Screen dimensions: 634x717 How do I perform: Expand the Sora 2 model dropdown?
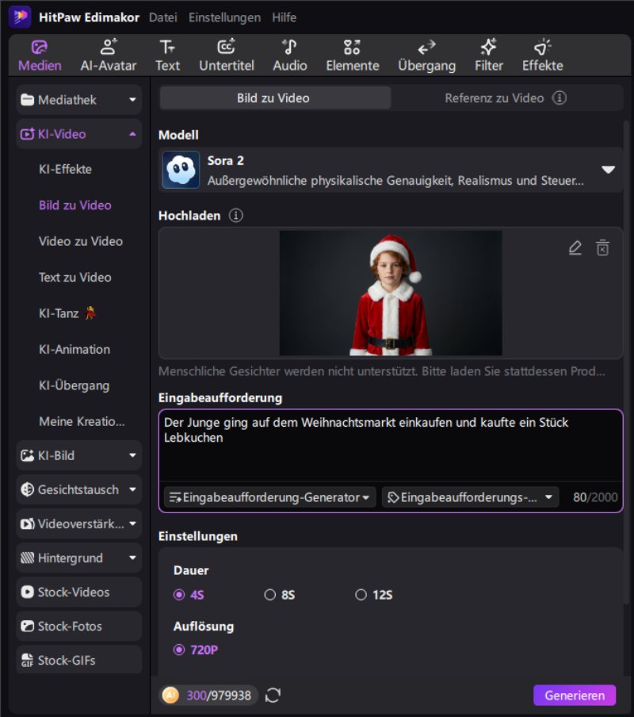[x=608, y=170]
